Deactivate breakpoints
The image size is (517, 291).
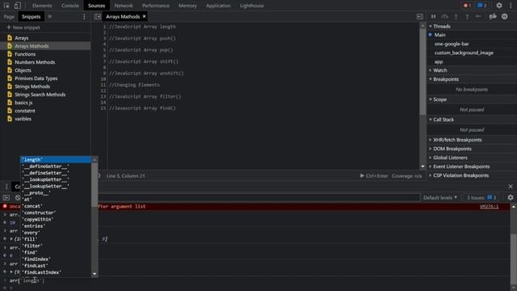pos(493,16)
